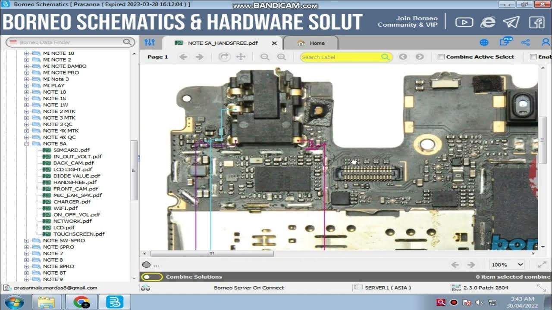
Task: Click the gray circle indicator icon
Action: (147, 265)
